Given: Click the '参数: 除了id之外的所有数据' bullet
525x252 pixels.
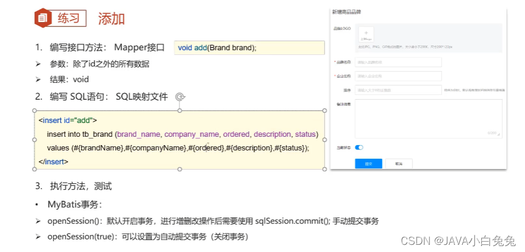Looking at the screenshot, I should 93,64.
